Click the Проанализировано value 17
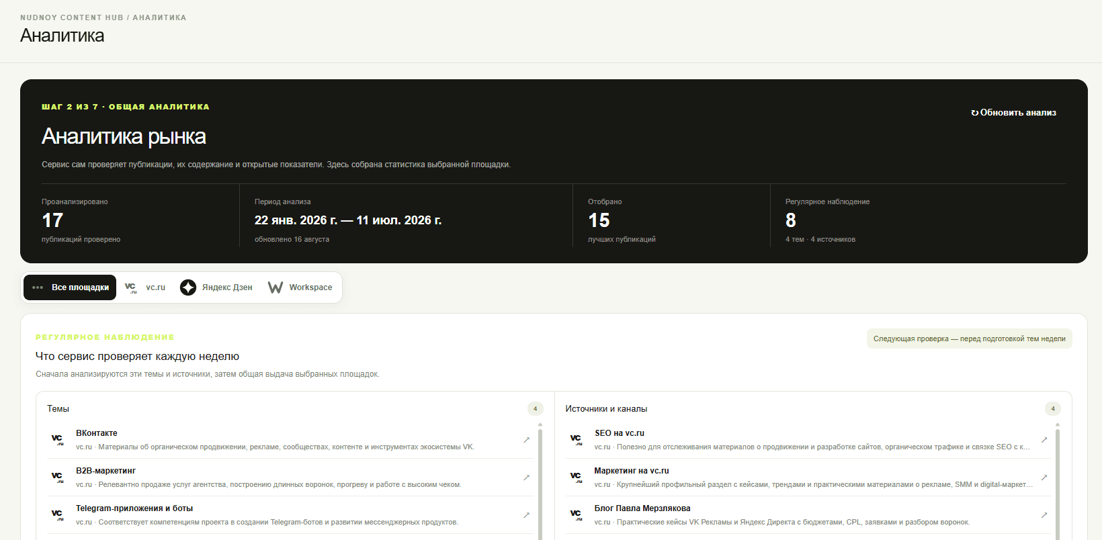 pyautogui.click(x=52, y=220)
